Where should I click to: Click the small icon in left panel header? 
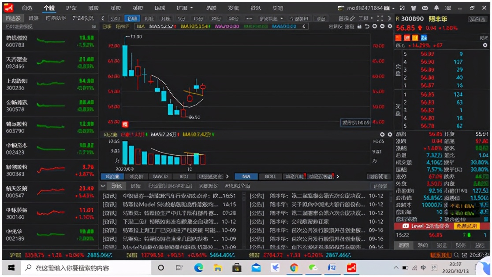click(x=94, y=27)
